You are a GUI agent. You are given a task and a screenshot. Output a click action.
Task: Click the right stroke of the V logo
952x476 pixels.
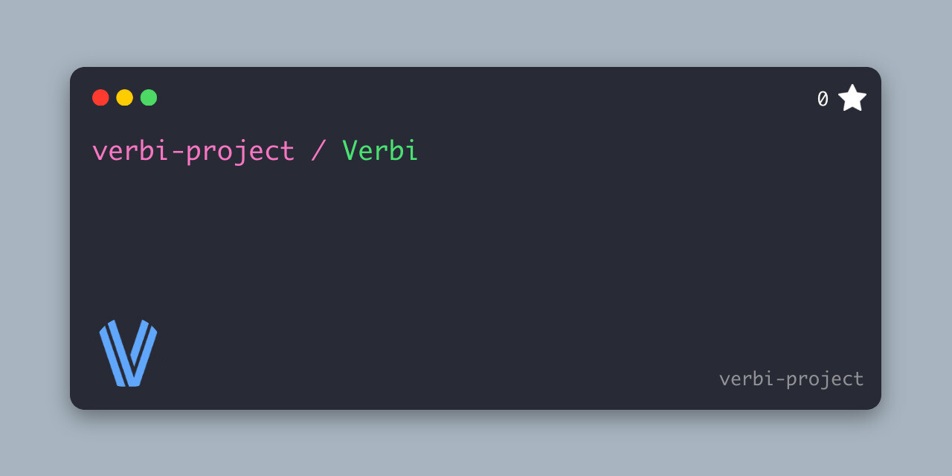pyautogui.click(x=144, y=353)
